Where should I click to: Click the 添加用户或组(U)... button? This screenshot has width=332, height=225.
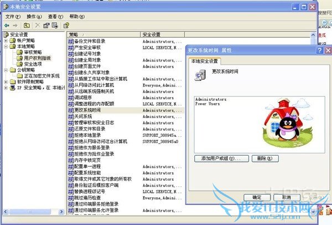pos(221,158)
